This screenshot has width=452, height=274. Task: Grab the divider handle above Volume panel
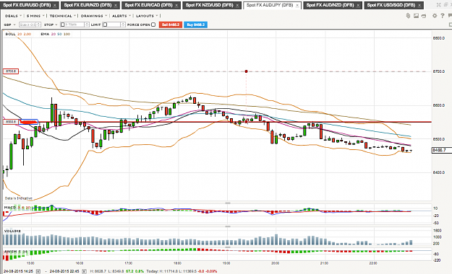click(227, 226)
